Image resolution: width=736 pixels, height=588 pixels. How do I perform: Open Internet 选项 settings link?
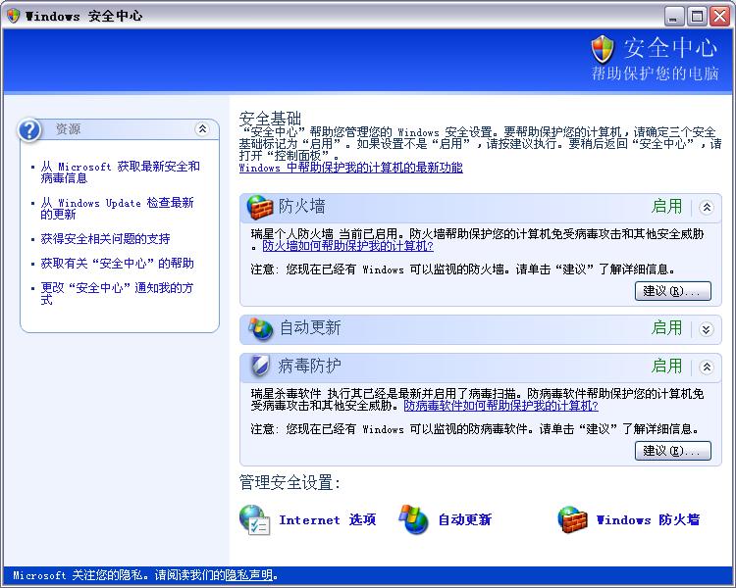point(328,519)
